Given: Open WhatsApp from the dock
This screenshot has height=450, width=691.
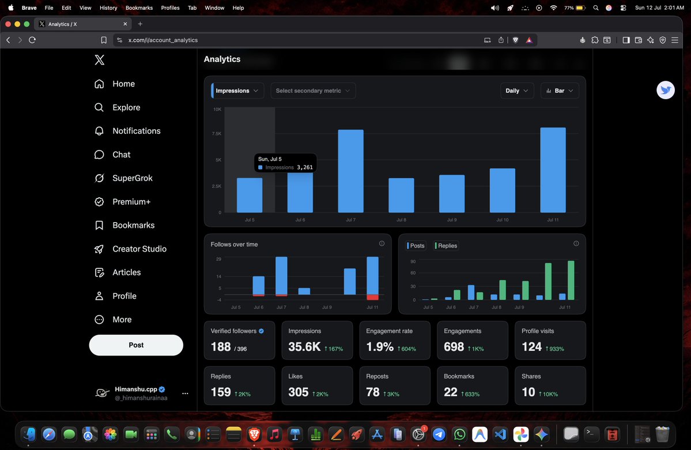Looking at the screenshot, I should click(x=459, y=434).
